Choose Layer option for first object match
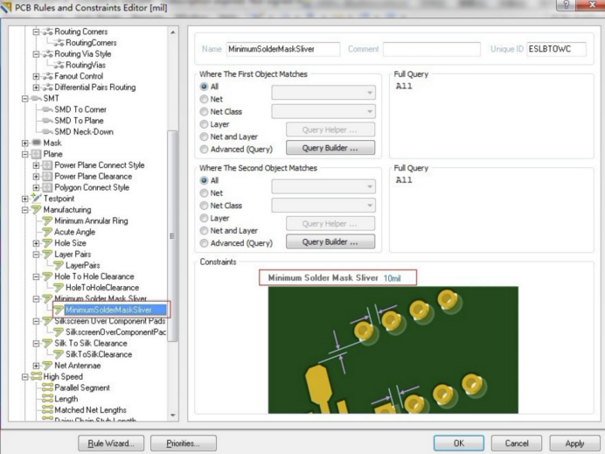 [205, 124]
